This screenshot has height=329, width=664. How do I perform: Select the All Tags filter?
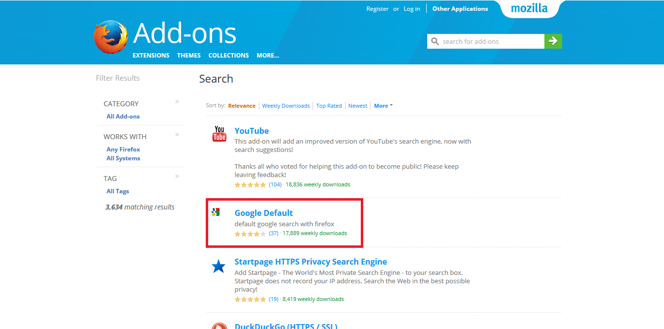point(118,191)
